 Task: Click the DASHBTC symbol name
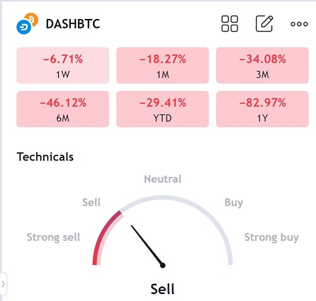click(x=73, y=23)
